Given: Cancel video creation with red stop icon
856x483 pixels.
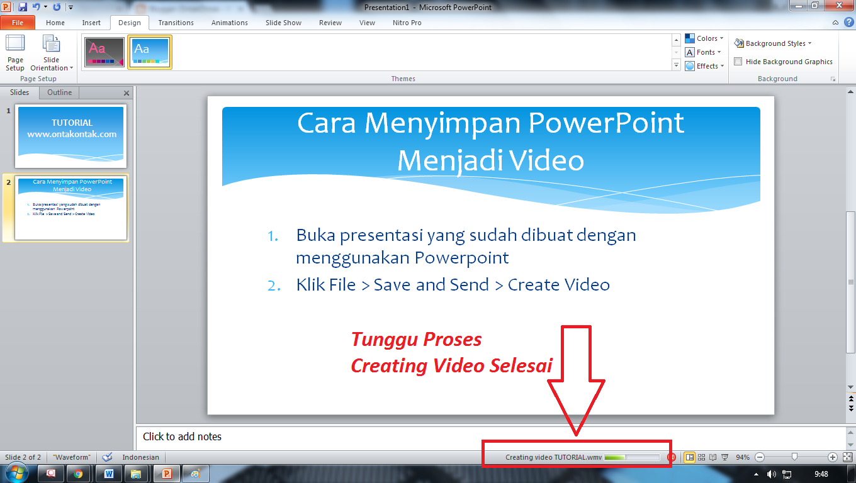Looking at the screenshot, I should (672, 457).
